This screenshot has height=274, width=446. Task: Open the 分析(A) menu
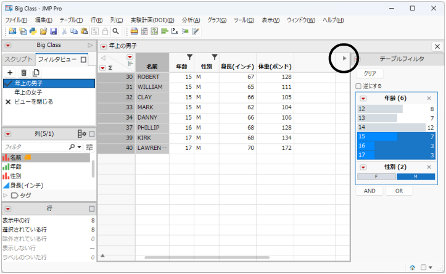pos(191,20)
